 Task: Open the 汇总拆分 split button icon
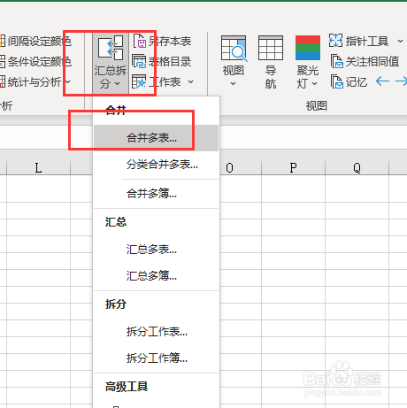tap(111, 48)
